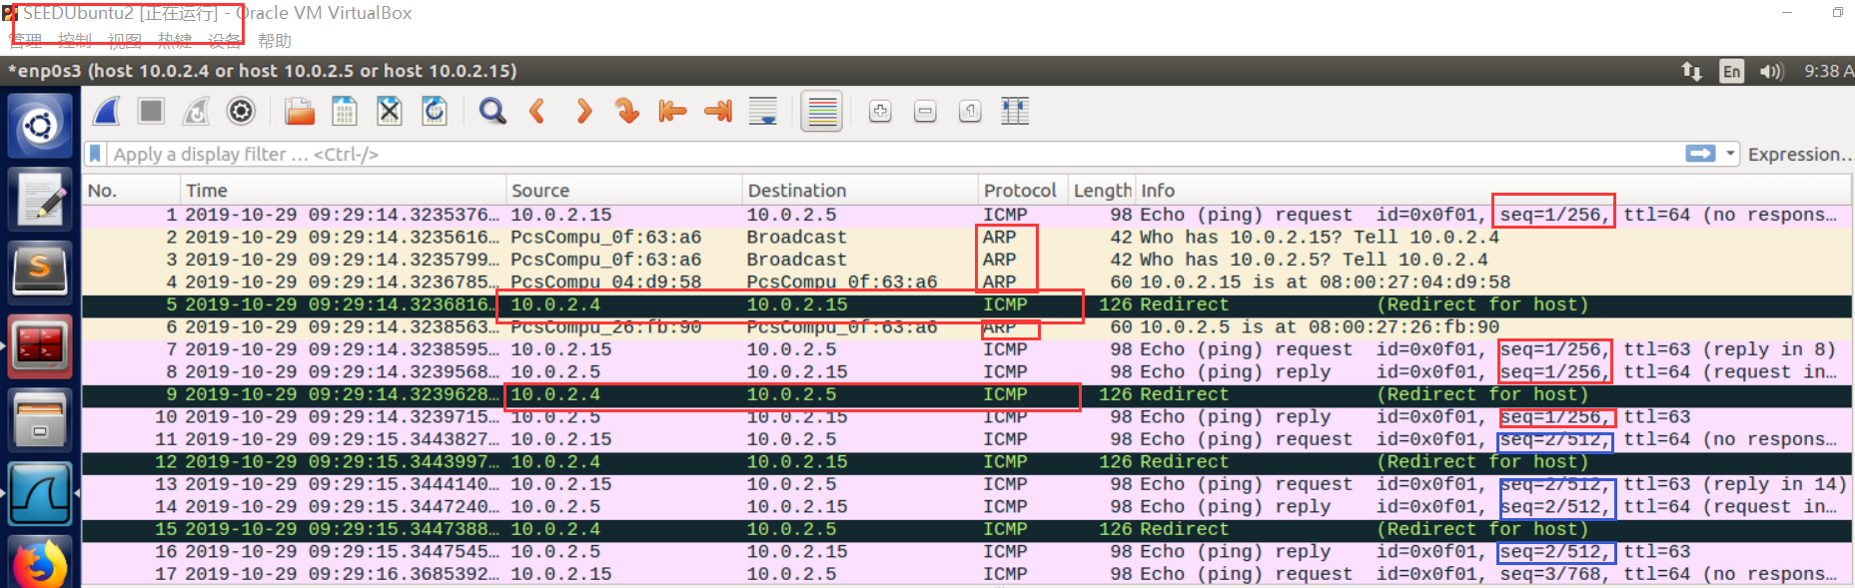Stop the running capture
Screen dimensions: 1855x588
[151, 111]
